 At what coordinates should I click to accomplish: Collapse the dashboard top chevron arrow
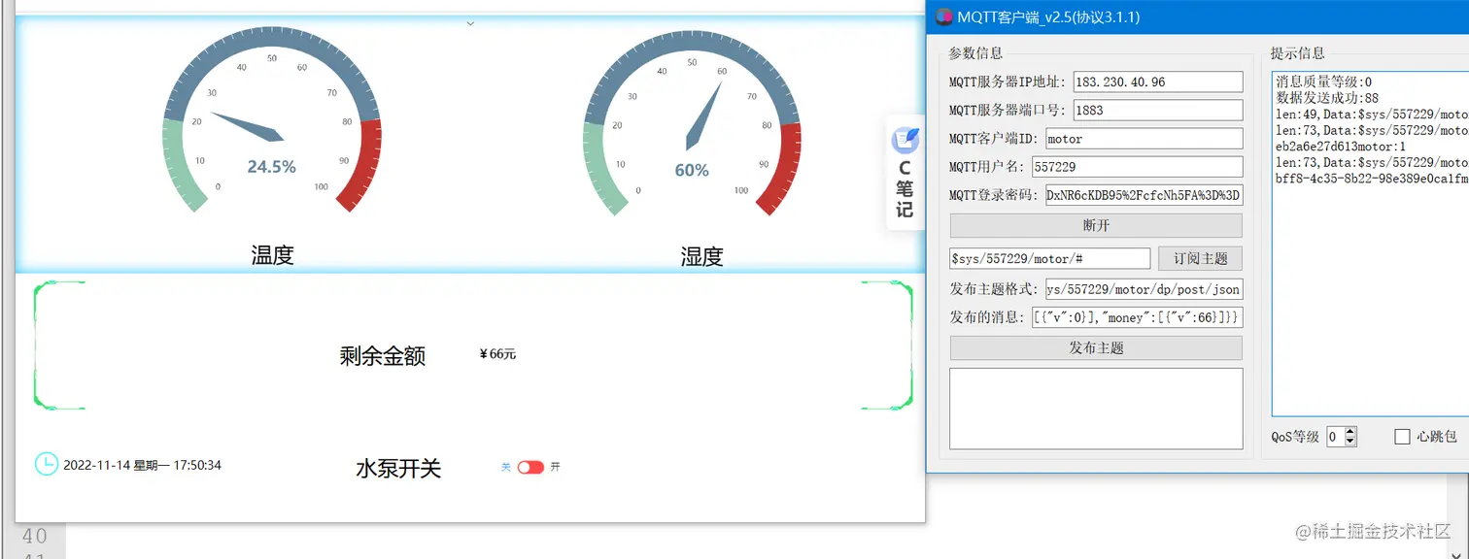pyautogui.click(x=470, y=23)
